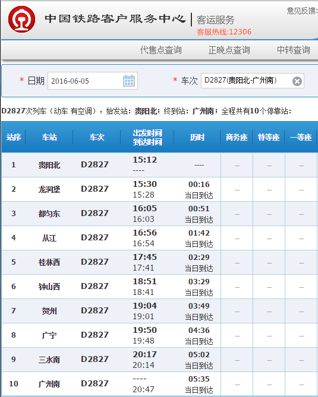This screenshot has height=397, width=318.
Task: Click duration 05:02 for 三水南
Action: pyautogui.click(x=199, y=354)
